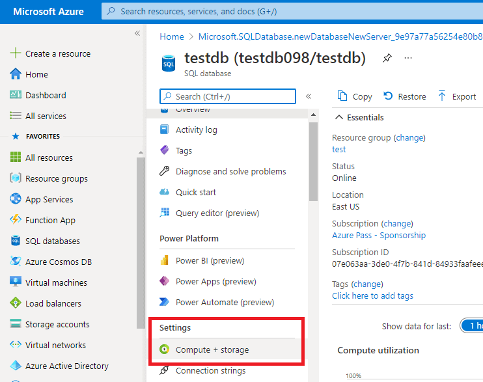
Task: Click the Home house icon in sidebar
Action: click(x=16, y=74)
